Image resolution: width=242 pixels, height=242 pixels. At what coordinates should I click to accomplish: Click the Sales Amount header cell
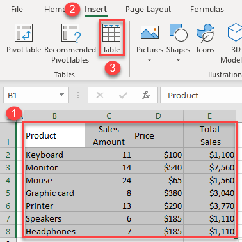click(x=109, y=135)
